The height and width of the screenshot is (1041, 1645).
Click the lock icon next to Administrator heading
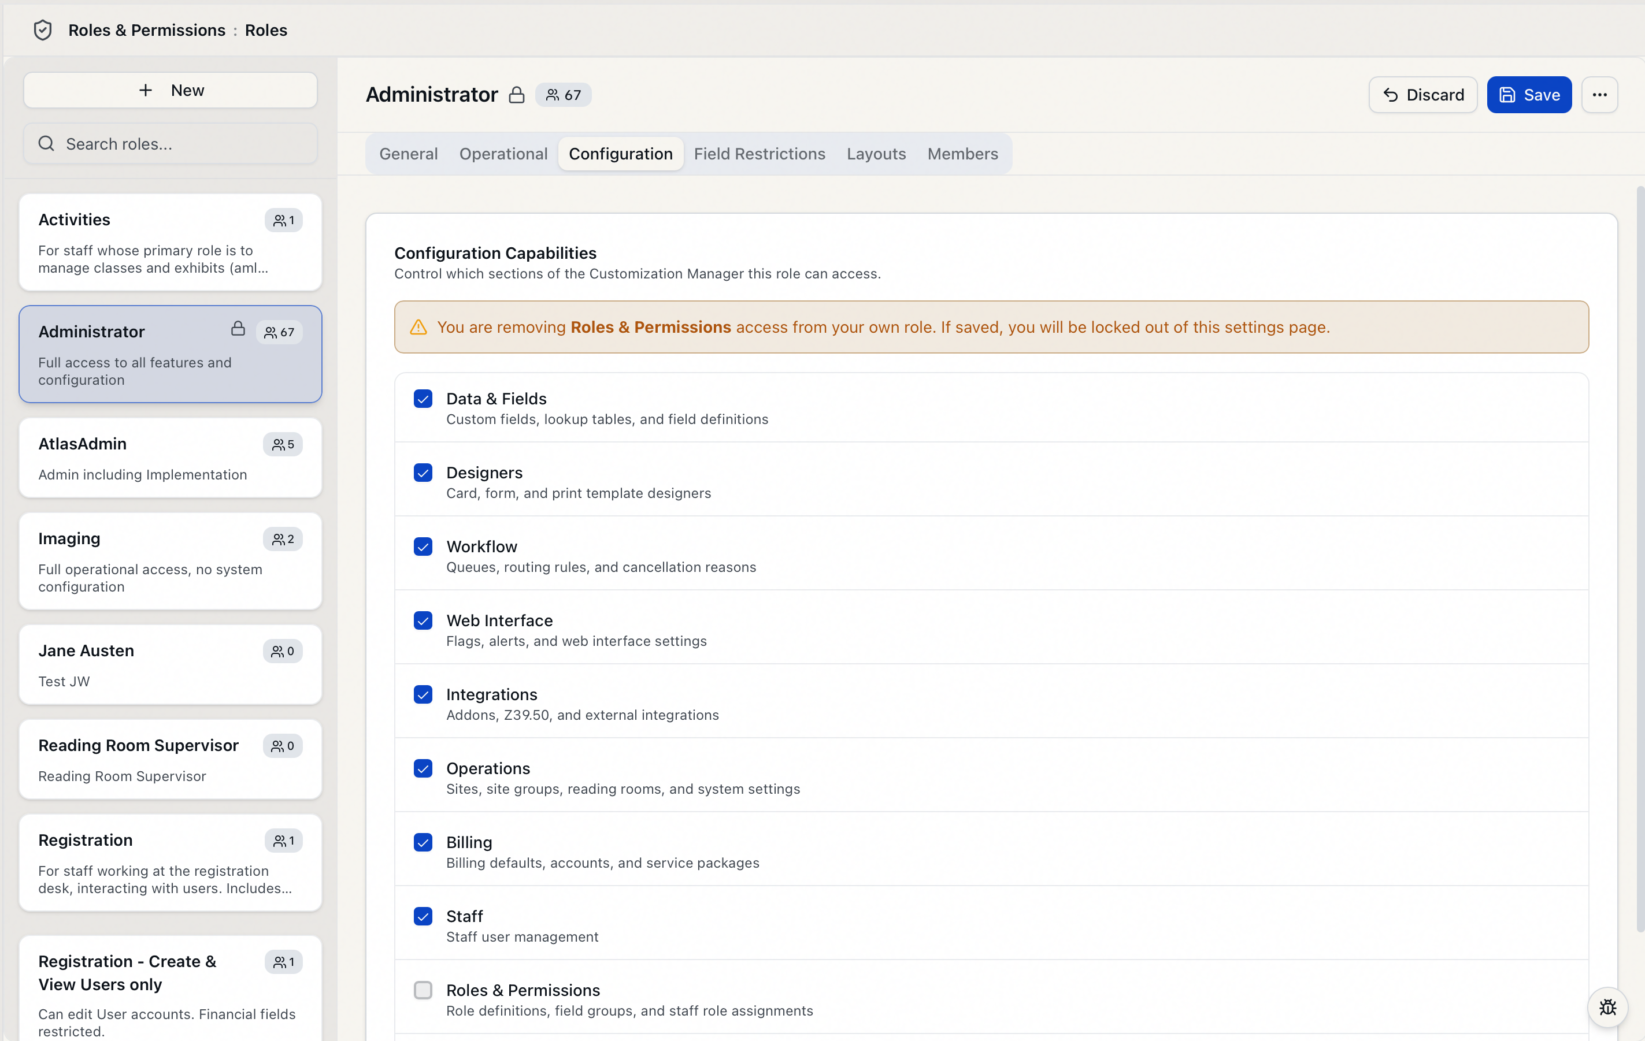pos(517,95)
